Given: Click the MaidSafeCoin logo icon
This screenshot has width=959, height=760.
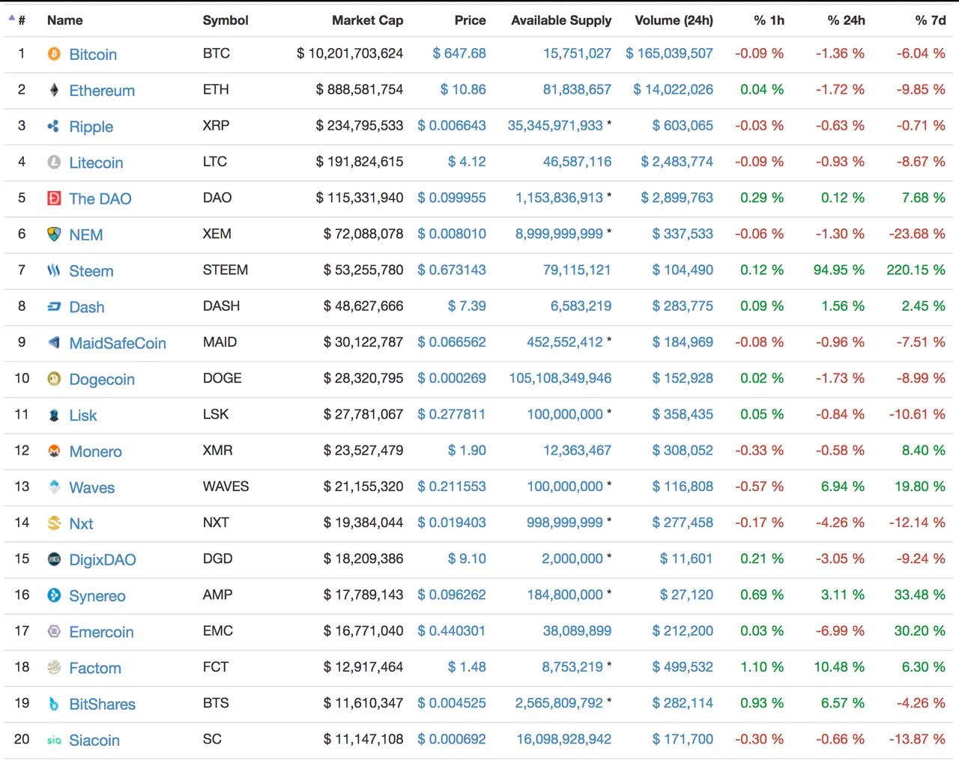Looking at the screenshot, I should click(54, 342).
